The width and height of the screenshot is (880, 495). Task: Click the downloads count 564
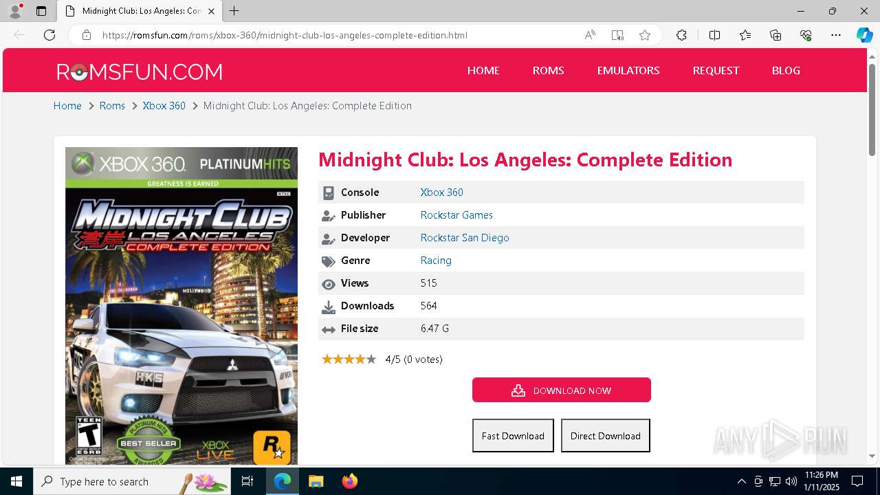tap(428, 306)
